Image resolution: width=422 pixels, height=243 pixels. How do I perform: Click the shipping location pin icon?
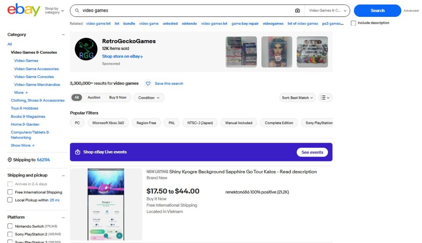[x=9, y=160]
